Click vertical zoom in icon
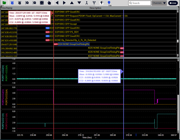Screen dimensions: 180x140 [27, 3]
